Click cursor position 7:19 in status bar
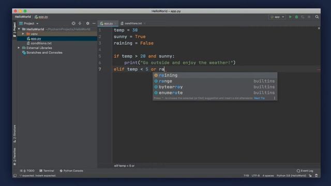This screenshot has height=186, width=331. point(246,176)
